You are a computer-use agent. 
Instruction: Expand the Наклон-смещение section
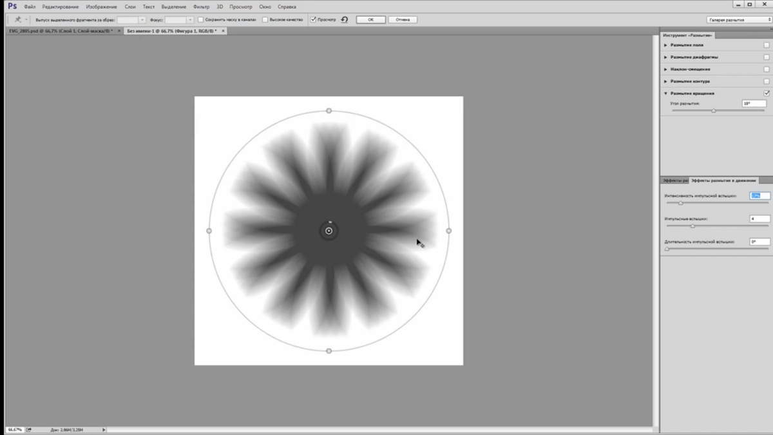[666, 69]
